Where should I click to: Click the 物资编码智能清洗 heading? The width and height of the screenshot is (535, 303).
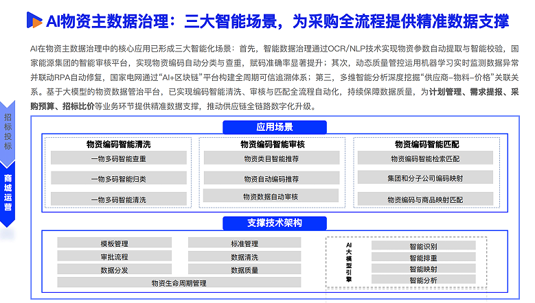pos(118,145)
